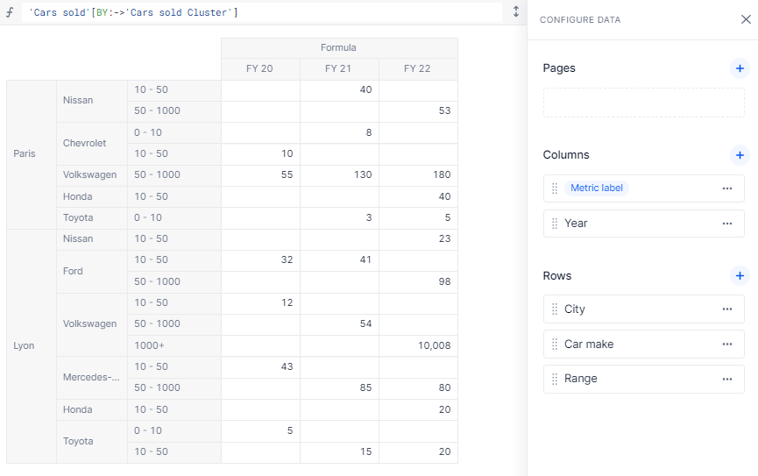Select the Lyon Nissan row header
Image resolution: width=758 pixels, height=476 pixels.
tap(92, 239)
